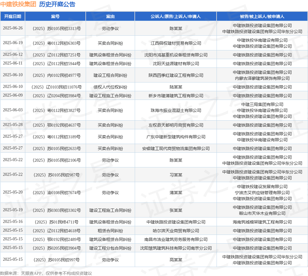Click plaintiff 陆某某
Image resolution: width=308 pixels, height=276 pixels.
coord(176,87)
